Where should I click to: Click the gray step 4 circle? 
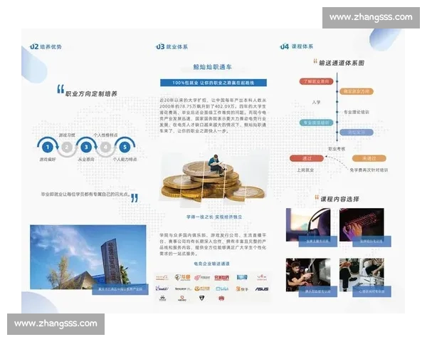(105, 147)
